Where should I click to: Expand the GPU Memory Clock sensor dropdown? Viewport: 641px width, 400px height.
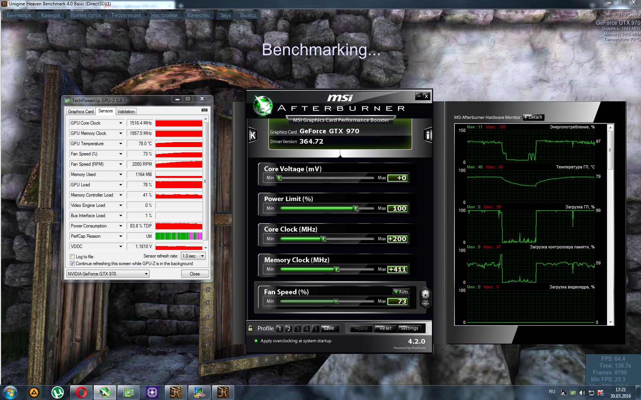point(121,133)
